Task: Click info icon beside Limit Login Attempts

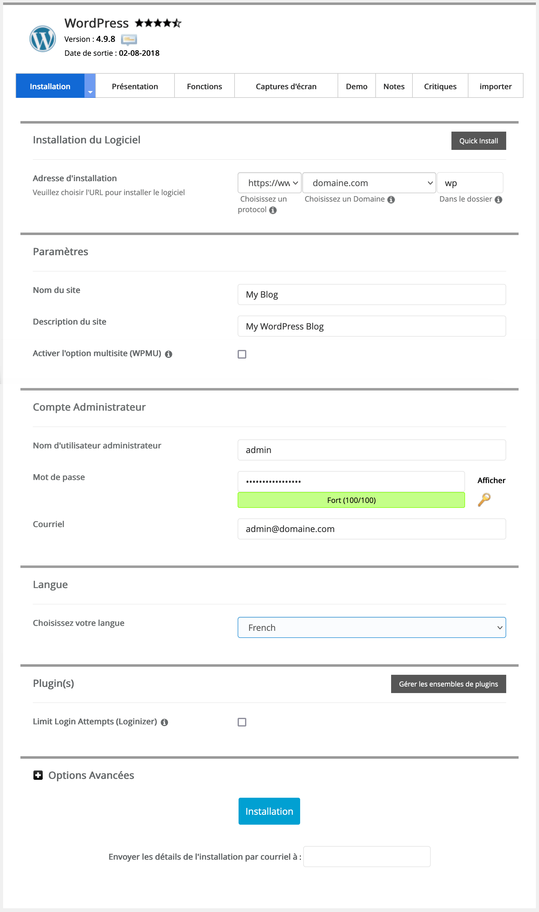Action: tap(165, 722)
